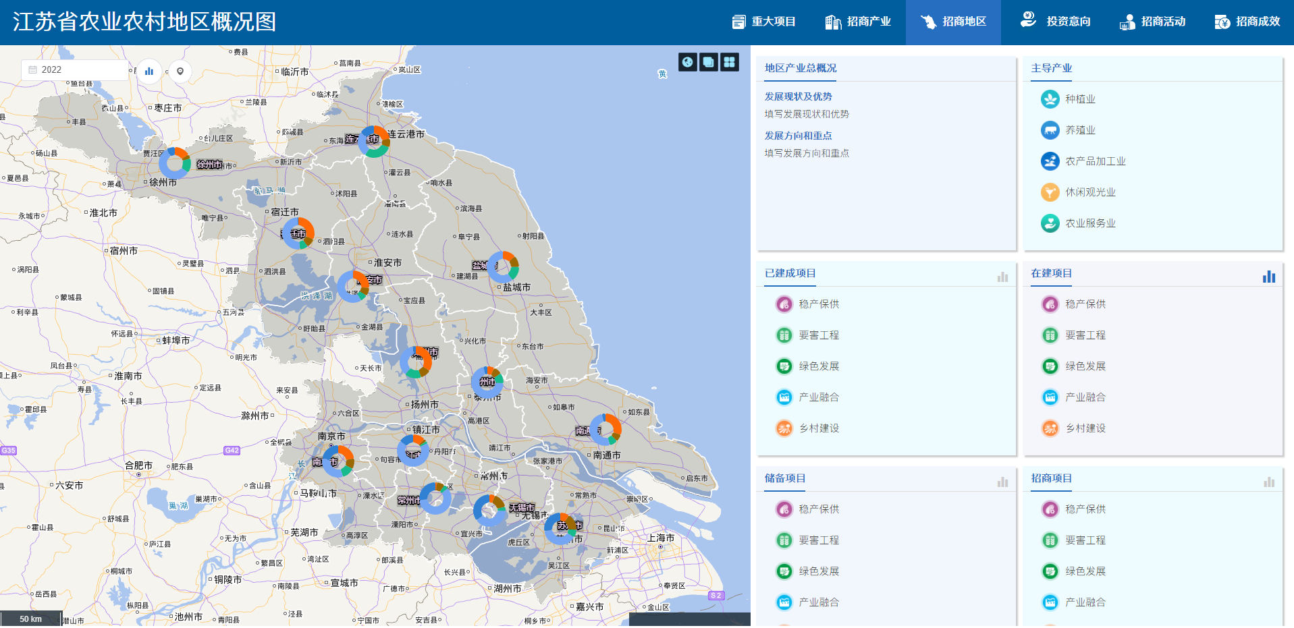This screenshot has height=628, width=1294.
Task: Click the round bar chart button on map
Action: [x=149, y=71]
